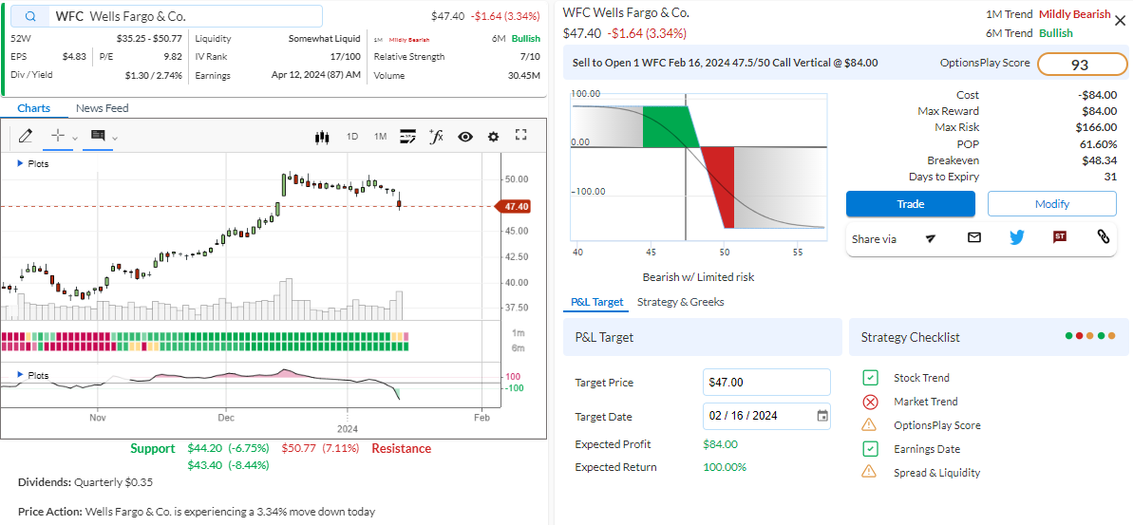Open the Strategy & Greeks tab

coord(680,302)
